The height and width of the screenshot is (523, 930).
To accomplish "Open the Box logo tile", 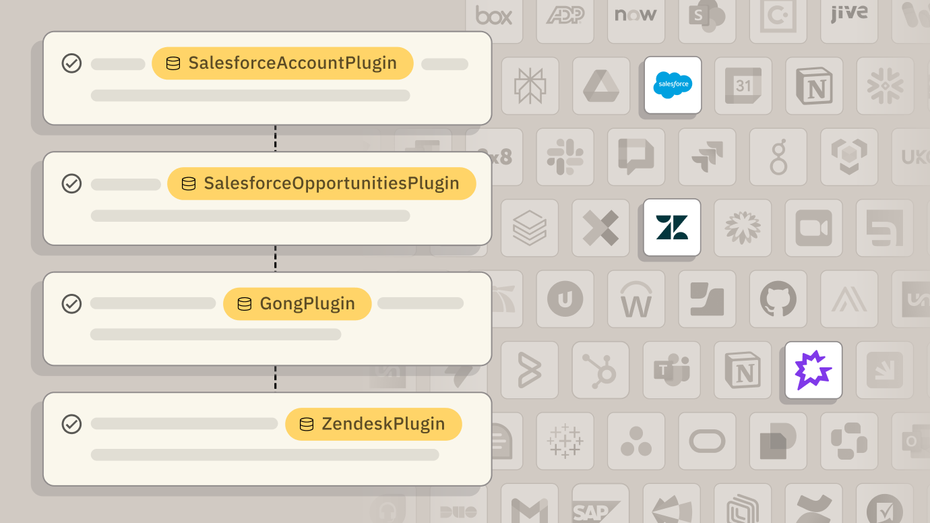I will (494, 16).
